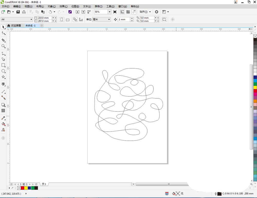Select the Artistic Media tool
Image resolution: width=257 pixels, height=198 pixels.
[3, 59]
